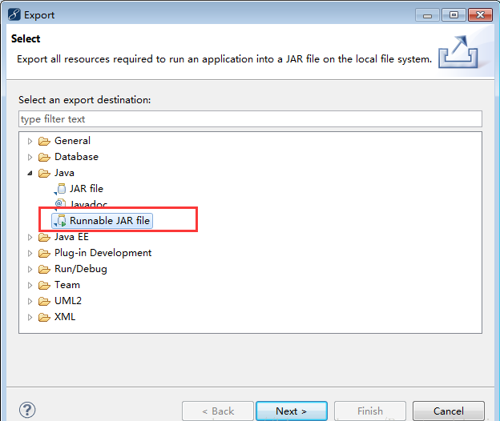Cancel the Export dialog
The width and height of the screenshot is (500, 421).
pos(449,411)
